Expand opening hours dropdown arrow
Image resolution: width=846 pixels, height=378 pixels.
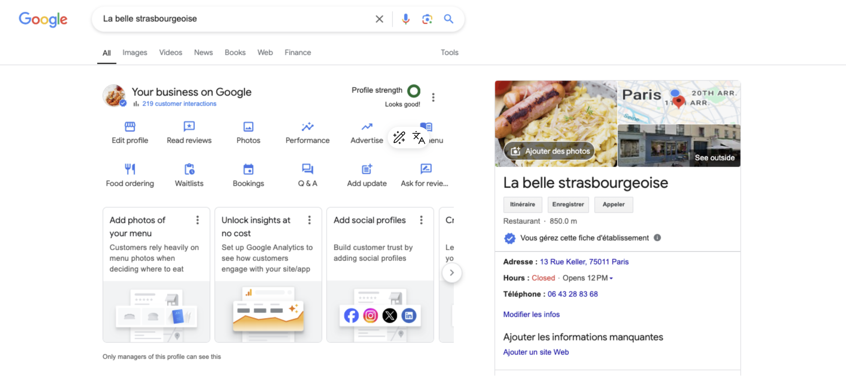click(x=611, y=278)
